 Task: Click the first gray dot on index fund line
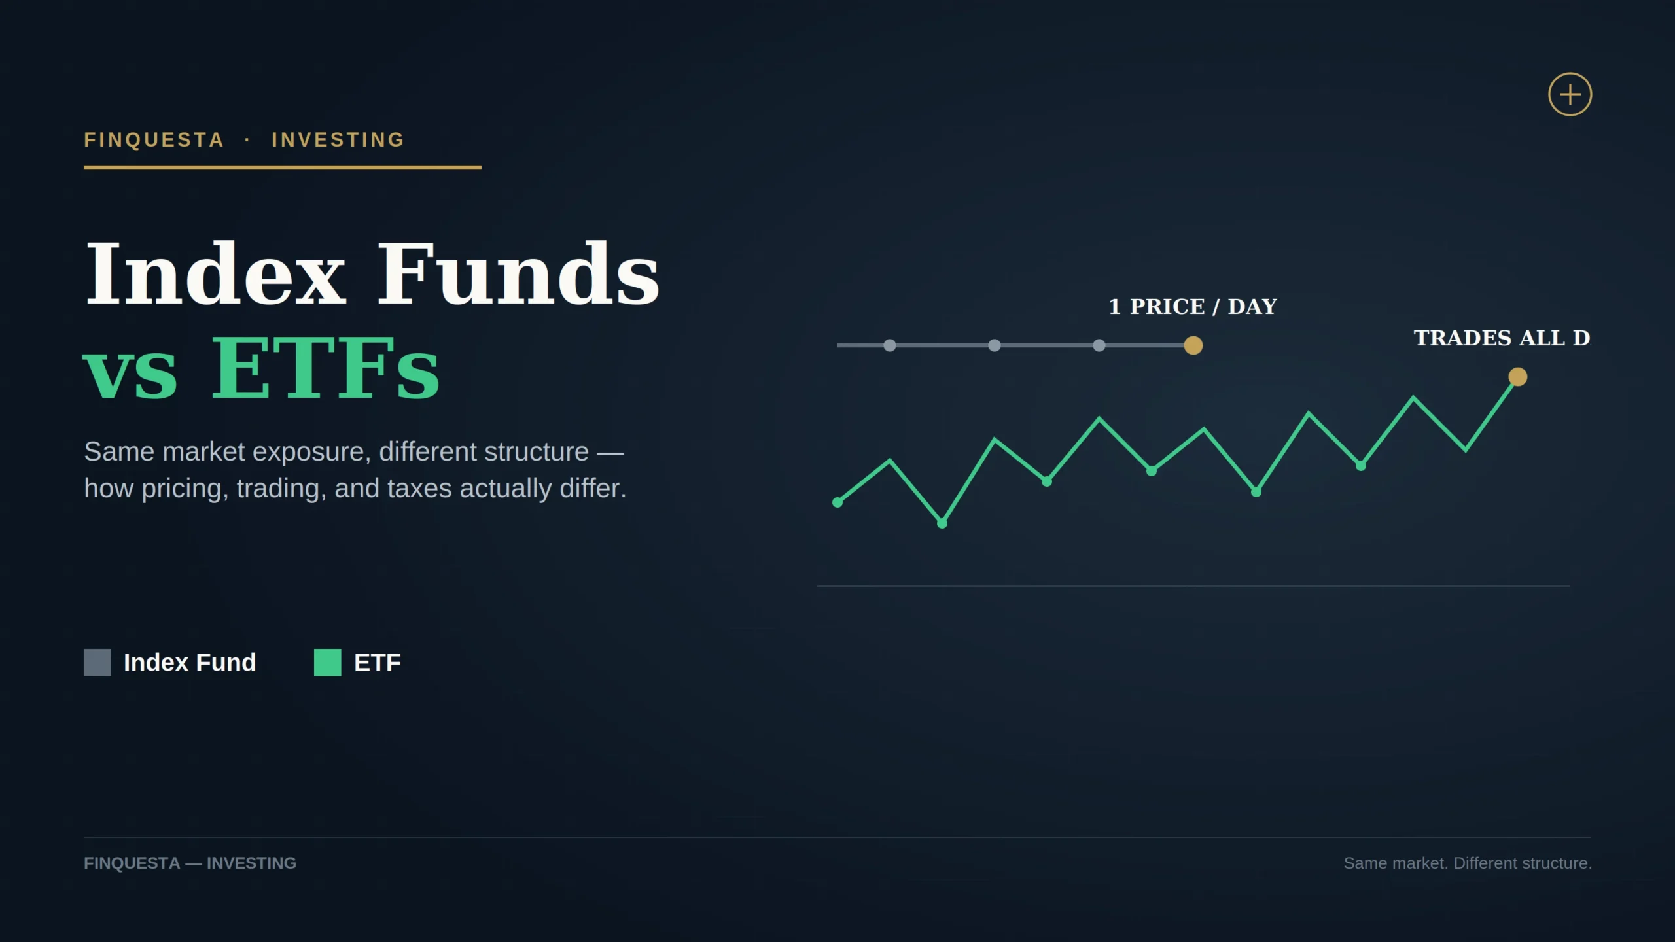pyautogui.click(x=890, y=345)
